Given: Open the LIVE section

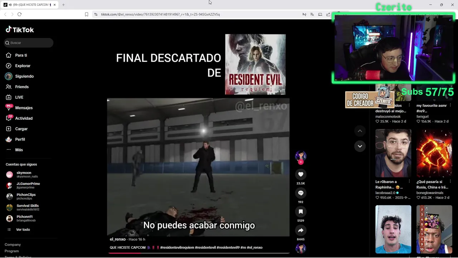Looking at the screenshot, I should pyautogui.click(x=19, y=97).
